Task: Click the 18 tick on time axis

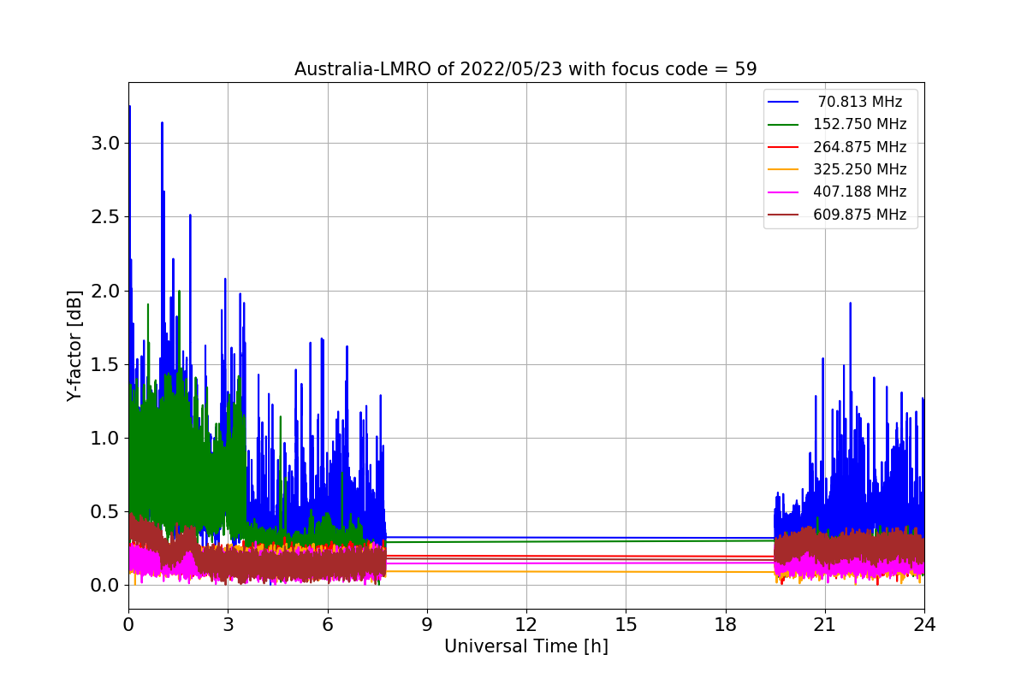Action: (x=725, y=625)
